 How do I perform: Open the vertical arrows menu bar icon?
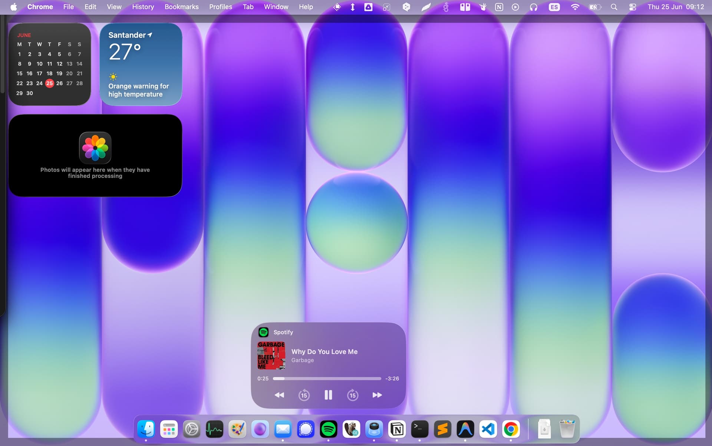(x=353, y=7)
